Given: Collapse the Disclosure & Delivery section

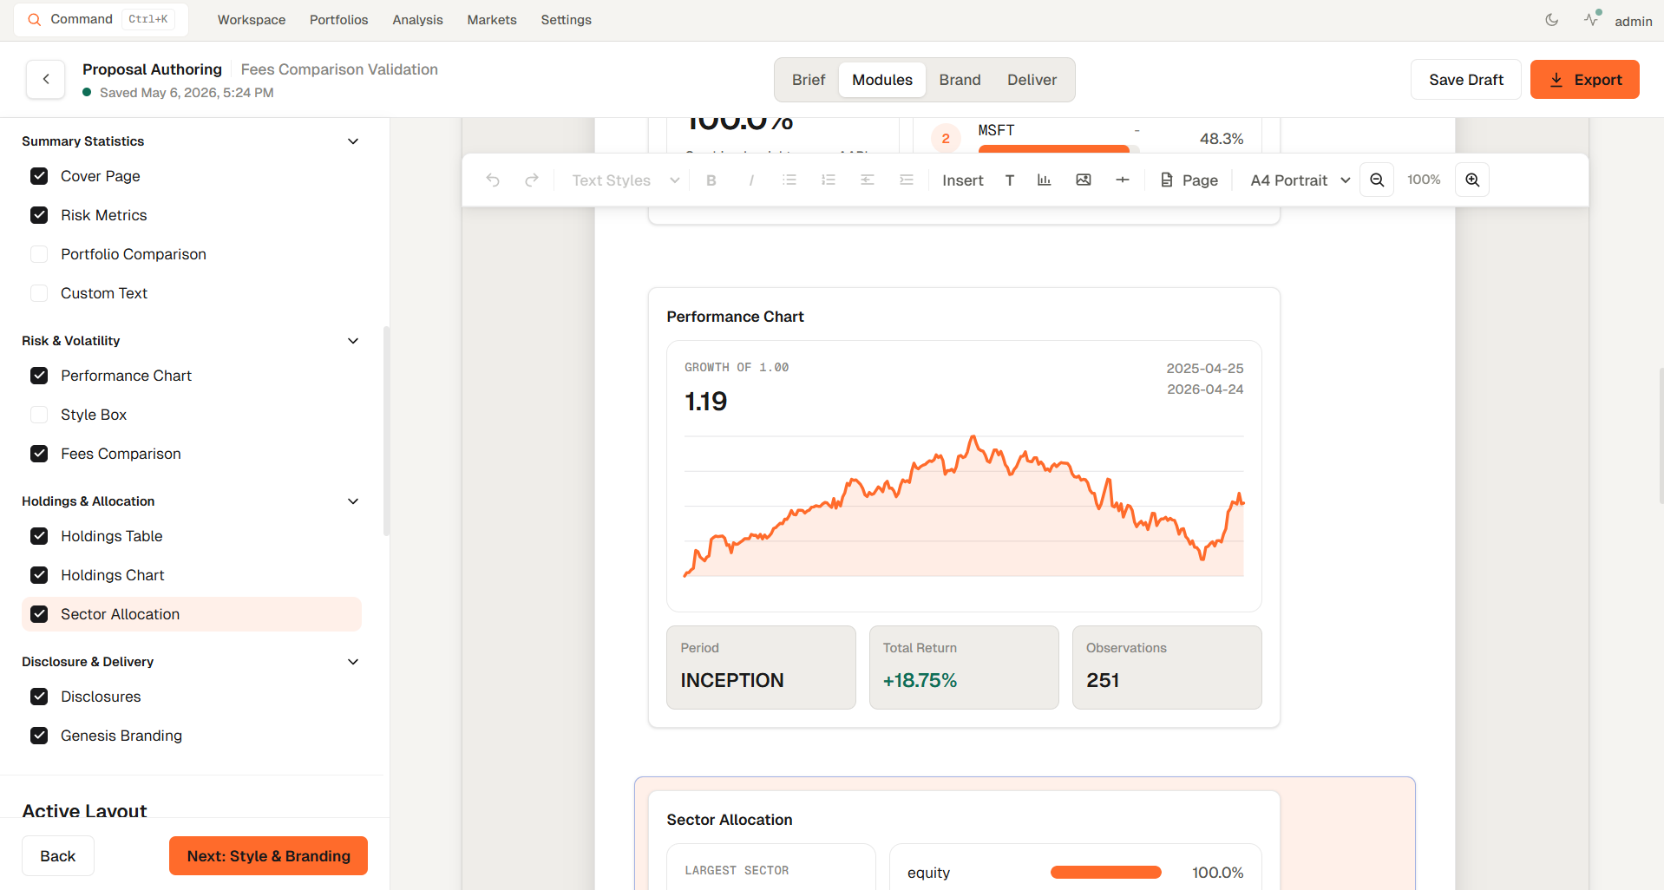Looking at the screenshot, I should click(x=353, y=662).
